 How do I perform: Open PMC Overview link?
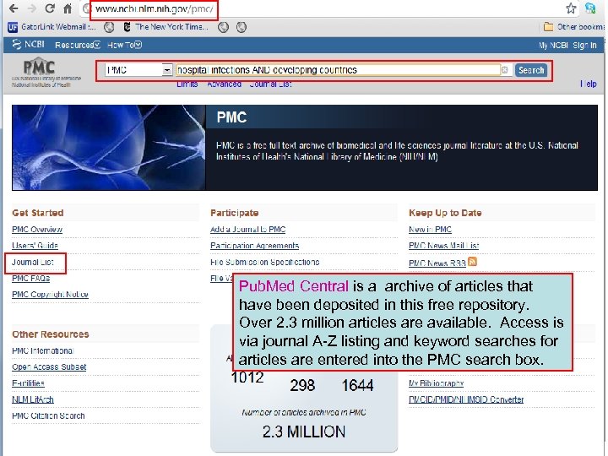click(x=37, y=230)
